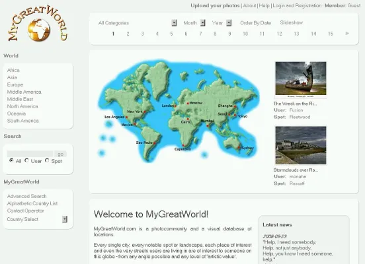The image size is (365, 264).
Task: Open spot Roscoff
Action: (x=297, y=183)
